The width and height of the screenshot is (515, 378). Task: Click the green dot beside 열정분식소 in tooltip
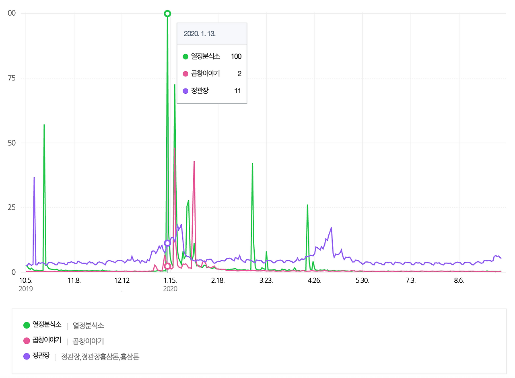185,57
